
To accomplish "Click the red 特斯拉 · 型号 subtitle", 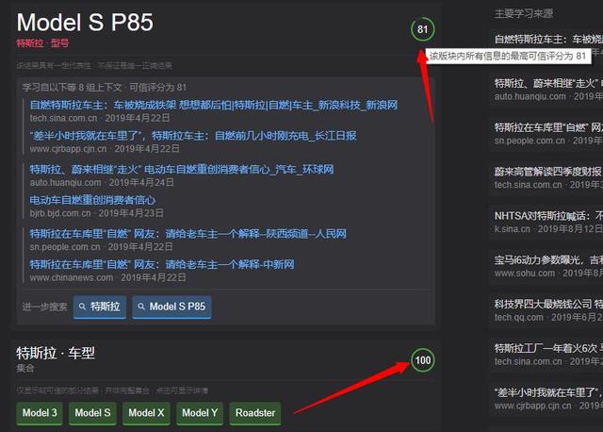I will point(42,42).
